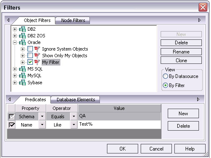211x158 pixels.
Task: Open the Name property dropdown
Action: 42,125
